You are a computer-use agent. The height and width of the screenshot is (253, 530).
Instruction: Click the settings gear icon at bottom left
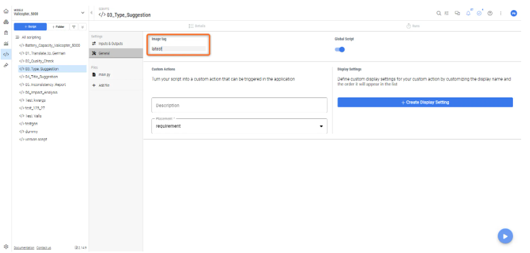pos(6,247)
